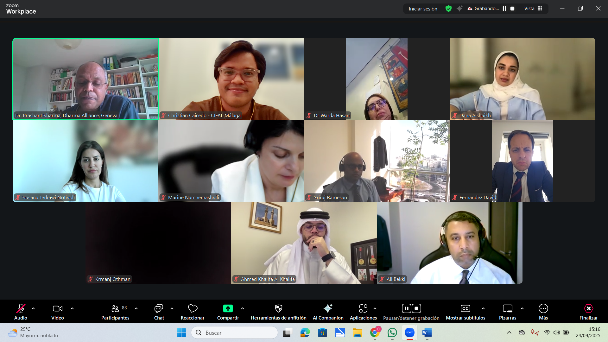Click Iniciar sesión at top
Screen dimensions: 608x342
point(423,9)
